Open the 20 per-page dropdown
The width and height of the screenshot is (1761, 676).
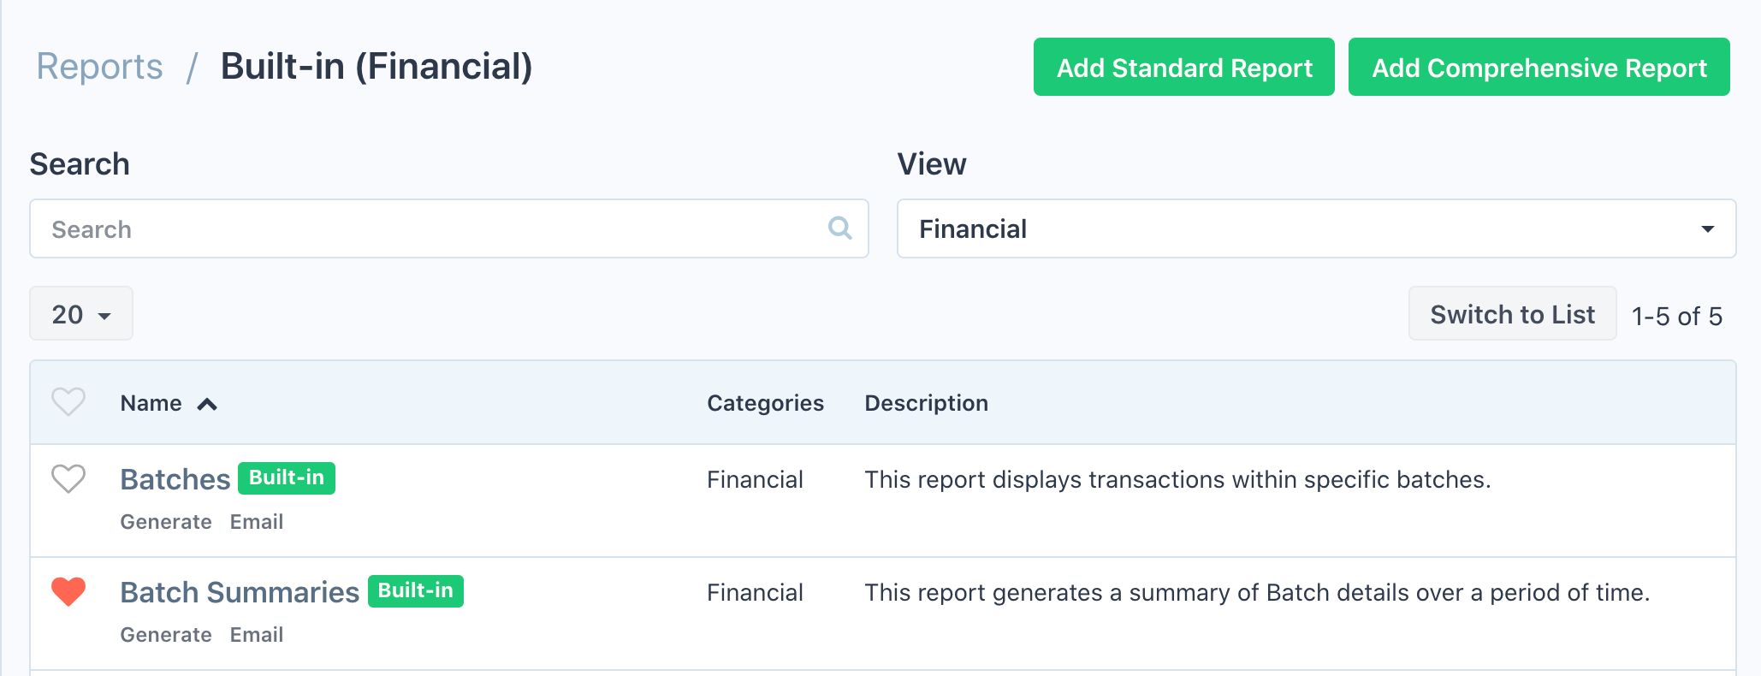click(81, 314)
